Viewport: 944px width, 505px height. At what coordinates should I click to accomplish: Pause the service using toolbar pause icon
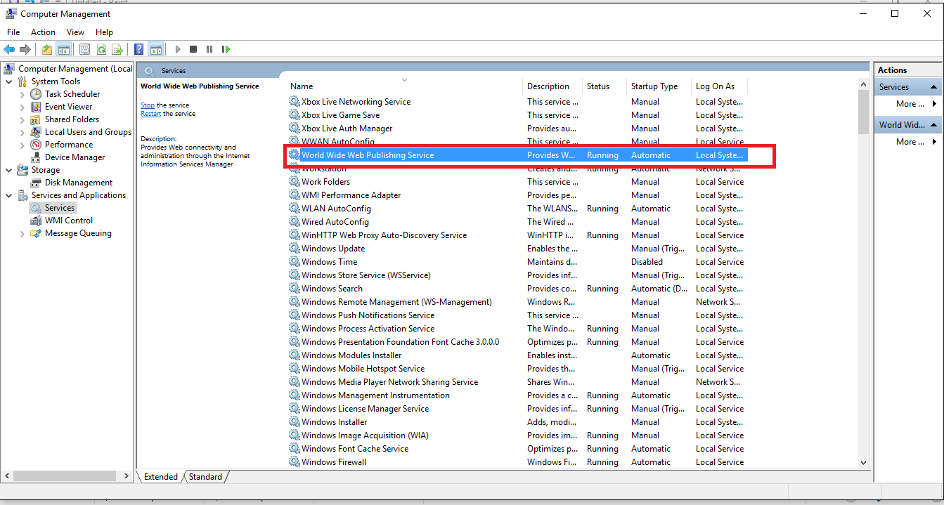pyautogui.click(x=209, y=49)
